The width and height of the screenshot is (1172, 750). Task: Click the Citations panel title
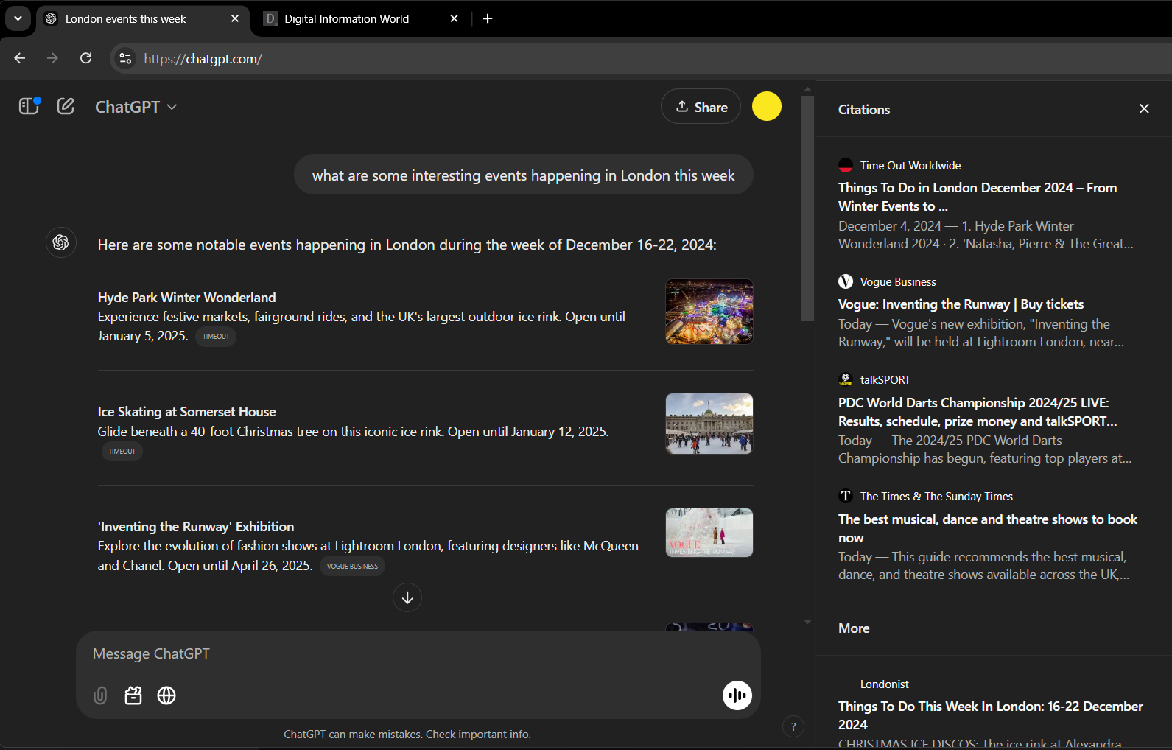click(x=864, y=110)
